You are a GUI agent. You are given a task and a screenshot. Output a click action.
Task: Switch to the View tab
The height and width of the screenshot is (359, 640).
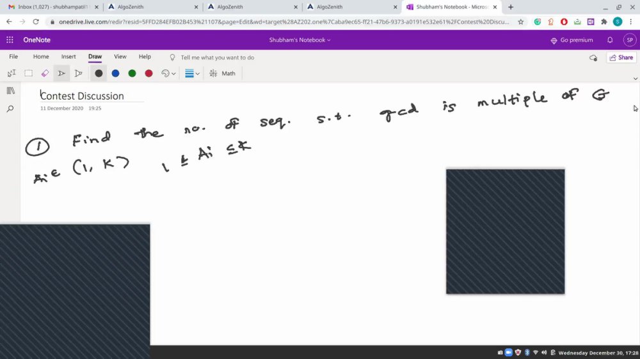120,57
